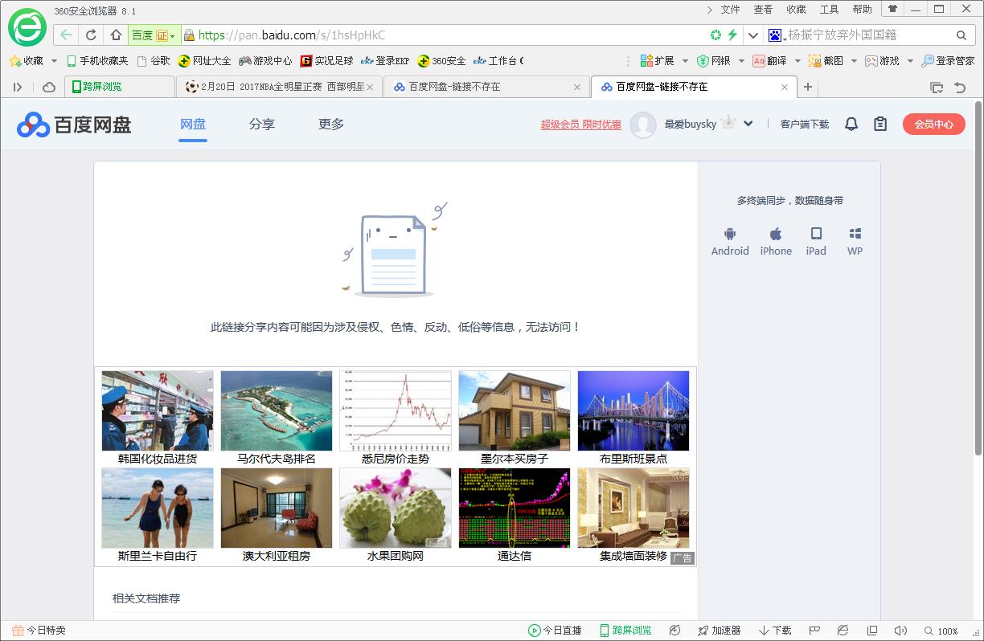The image size is (984, 641).
Task: Click inside the Baidu search box
Action: pyautogui.click(x=868, y=35)
